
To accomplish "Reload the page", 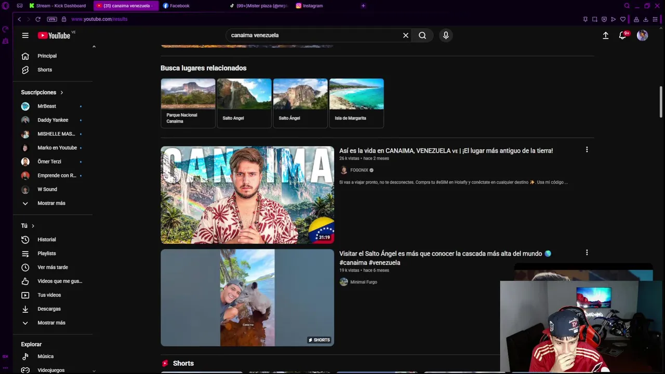I will click(38, 19).
